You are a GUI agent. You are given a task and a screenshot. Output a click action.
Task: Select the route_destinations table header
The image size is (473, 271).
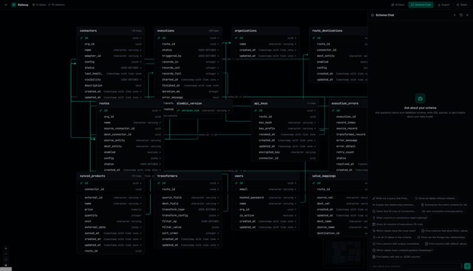339,31
